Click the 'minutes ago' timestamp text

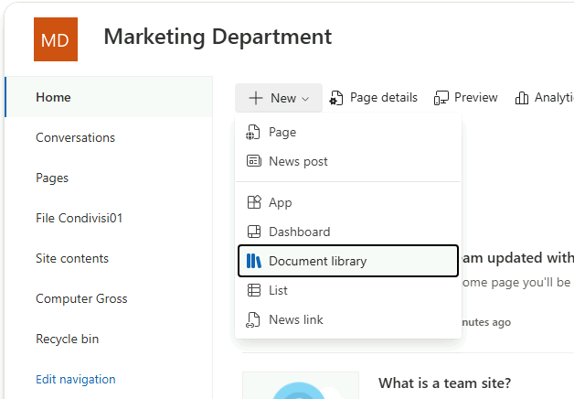pyautogui.click(x=486, y=322)
